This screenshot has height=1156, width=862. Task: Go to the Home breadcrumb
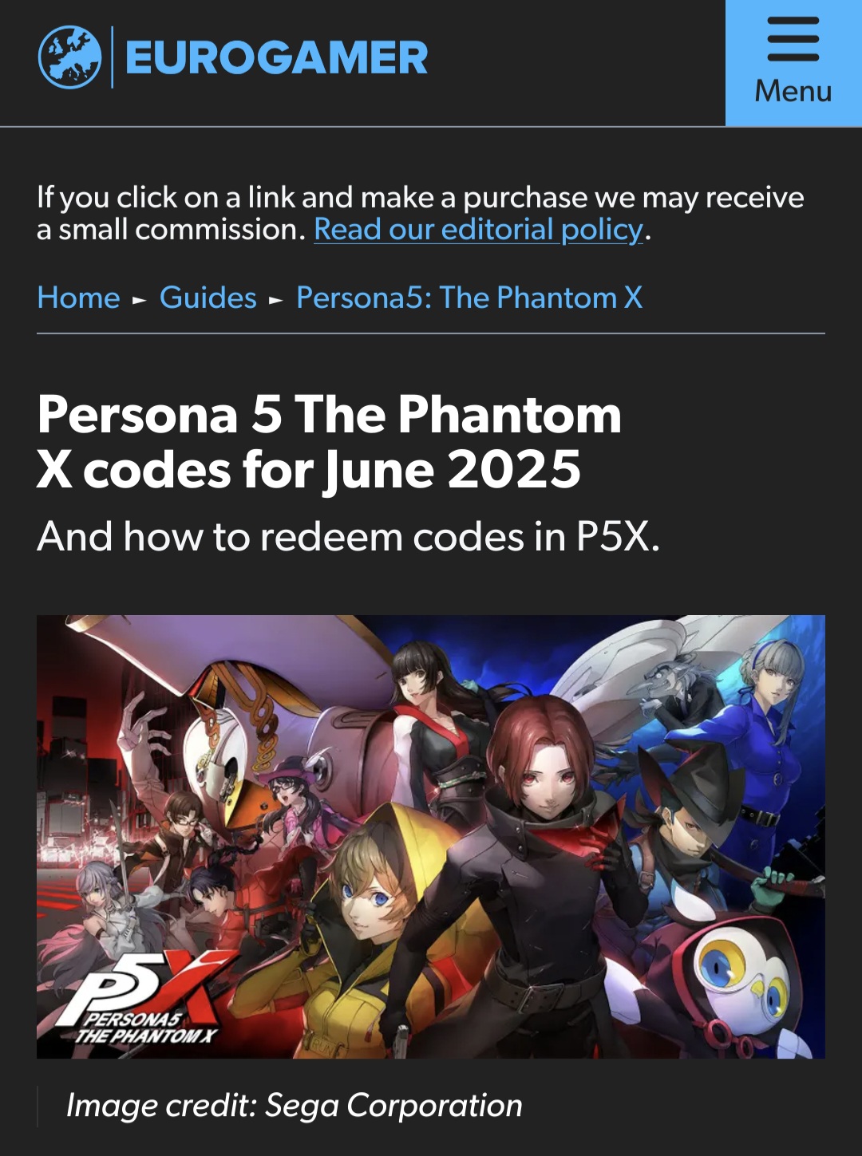click(x=78, y=298)
